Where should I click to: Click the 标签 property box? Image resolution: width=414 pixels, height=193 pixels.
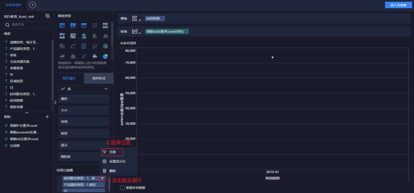tap(84, 133)
